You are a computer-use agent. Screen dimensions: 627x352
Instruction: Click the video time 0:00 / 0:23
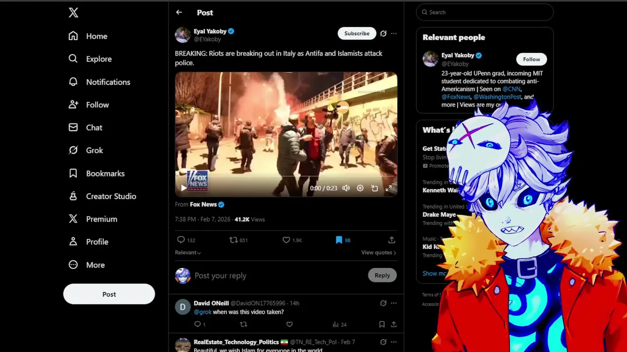[323, 188]
